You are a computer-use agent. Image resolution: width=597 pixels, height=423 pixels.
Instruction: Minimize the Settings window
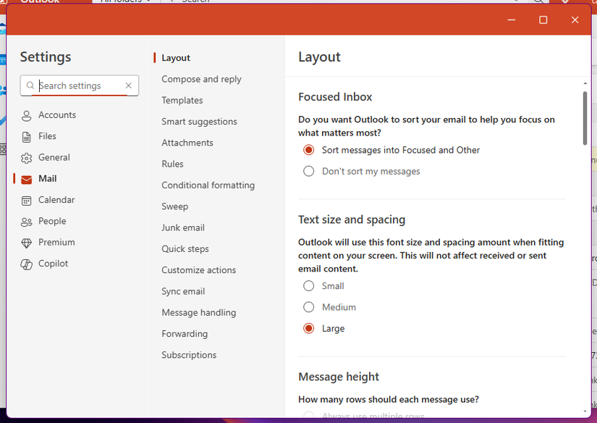click(512, 20)
